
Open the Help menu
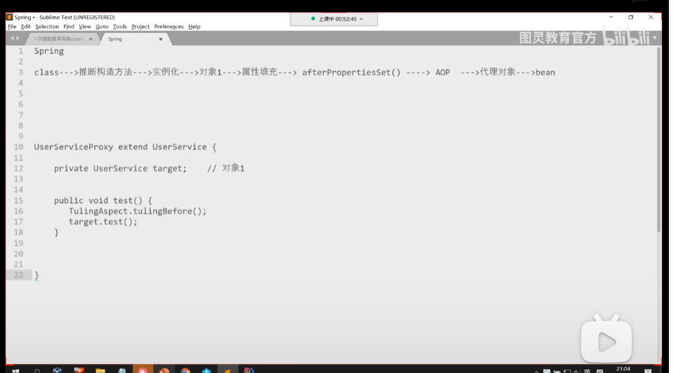click(194, 27)
